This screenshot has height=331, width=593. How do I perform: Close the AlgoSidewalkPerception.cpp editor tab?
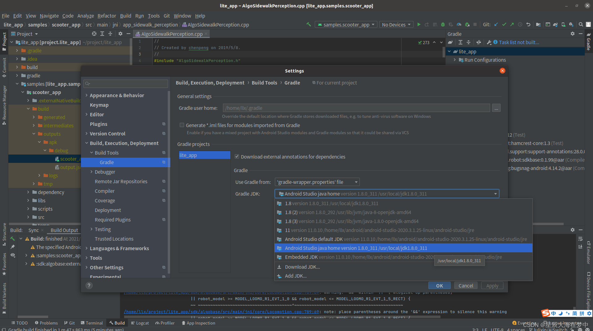point(206,33)
